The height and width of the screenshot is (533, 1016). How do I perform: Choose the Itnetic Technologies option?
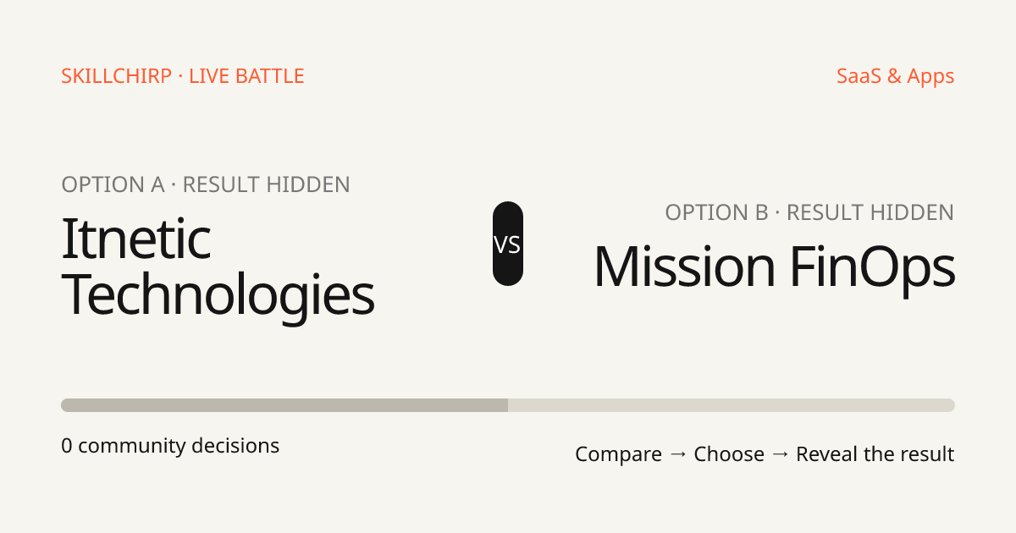tap(218, 266)
